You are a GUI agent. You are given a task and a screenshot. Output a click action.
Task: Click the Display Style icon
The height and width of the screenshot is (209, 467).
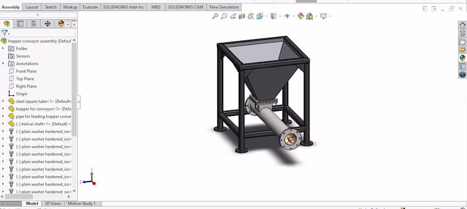pos(273,16)
